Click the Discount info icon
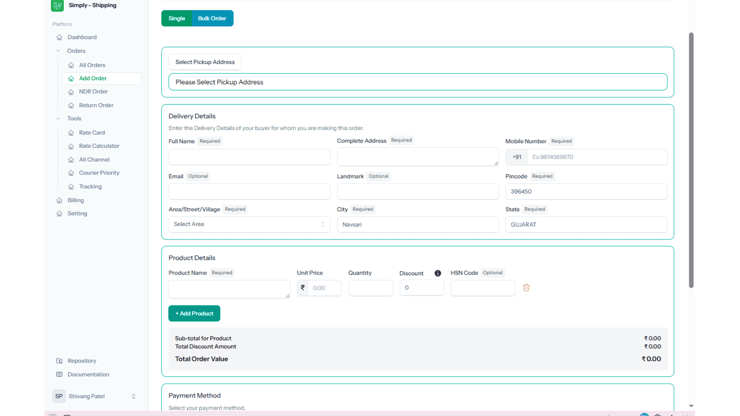The height and width of the screenshot is (416, 740). (438, 273)
